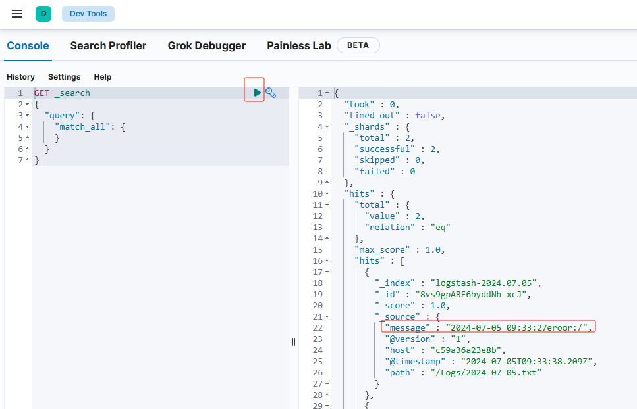Click the fold marker on response line 14
The image size is (637, 409).
[327, 238]
